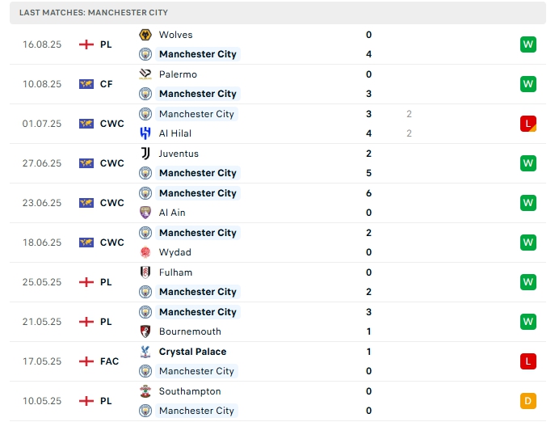
Task: Click the Bournemouth club crest
Action: 145,331
